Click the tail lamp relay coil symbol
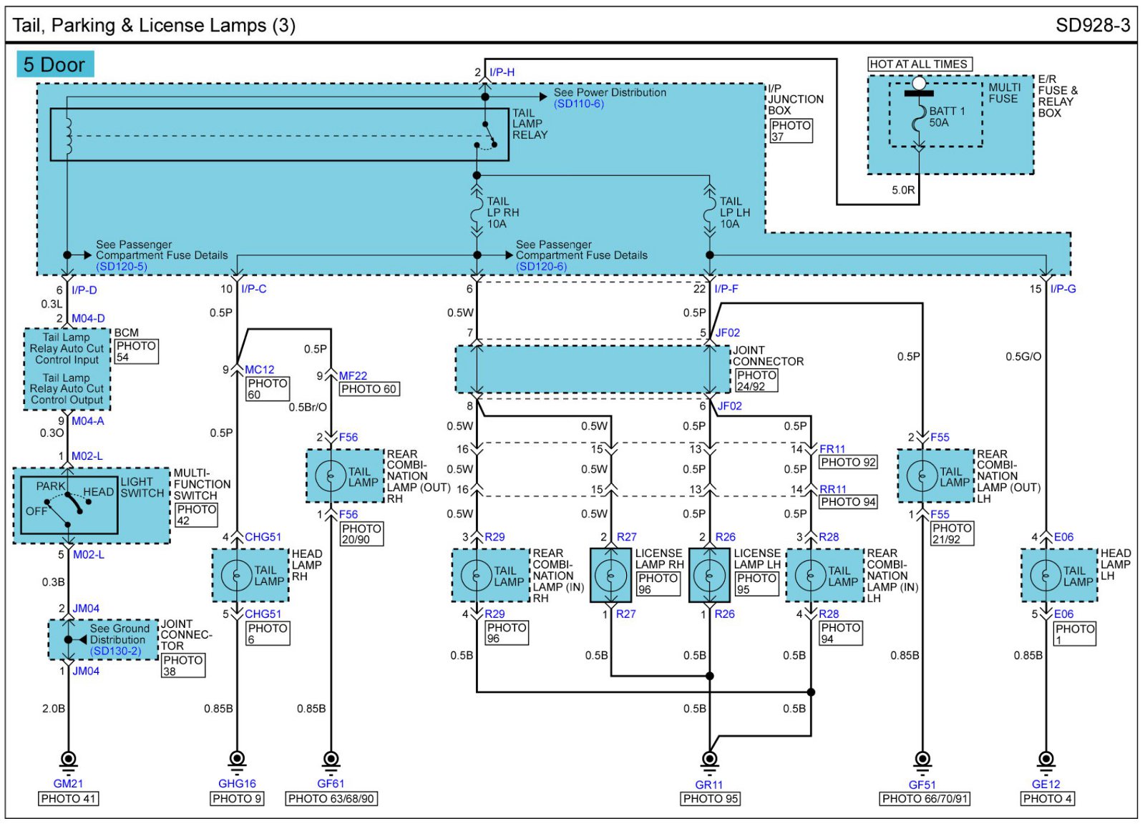This screenshot has height=826, width=1145. [x=68, y=135]
